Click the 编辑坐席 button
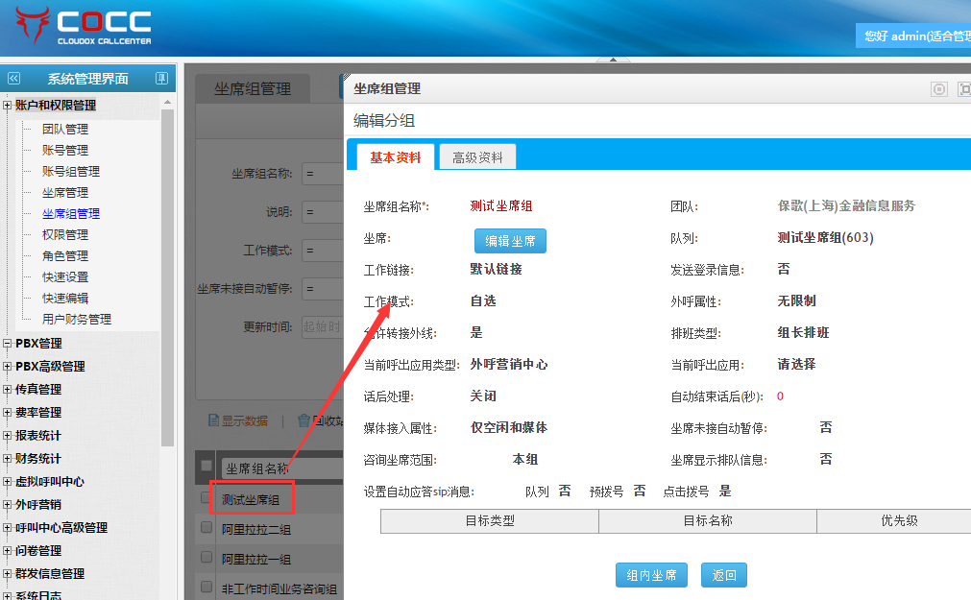This screenshot has height=600, width=971. 510,241
